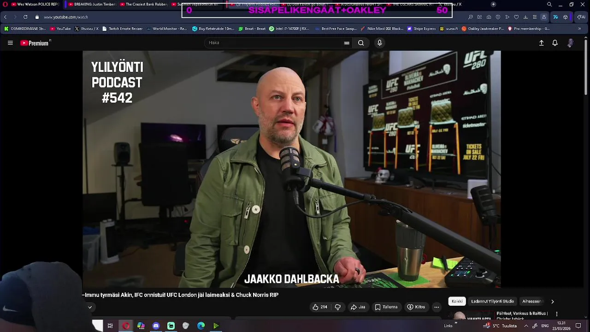
Task: Open browser zoom/find magnifier icon in address bar
Action: pyautogui.click(x=470, y=17)
